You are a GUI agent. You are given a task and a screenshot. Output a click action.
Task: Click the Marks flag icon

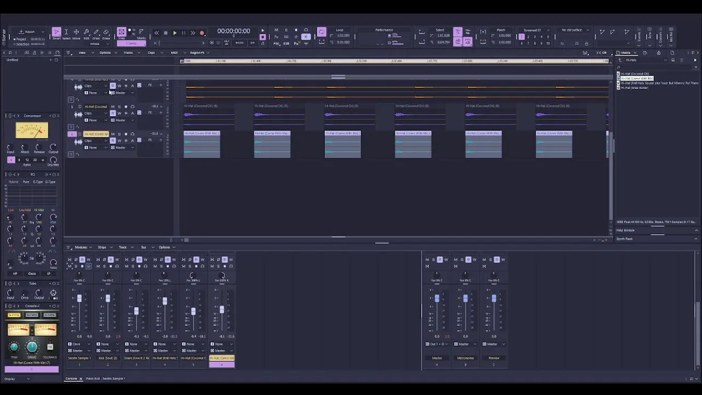coord(141,32)
